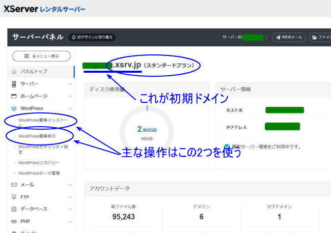Expand the メール section chevron
The width and height of the screenshot is (331, 233).
70,184
